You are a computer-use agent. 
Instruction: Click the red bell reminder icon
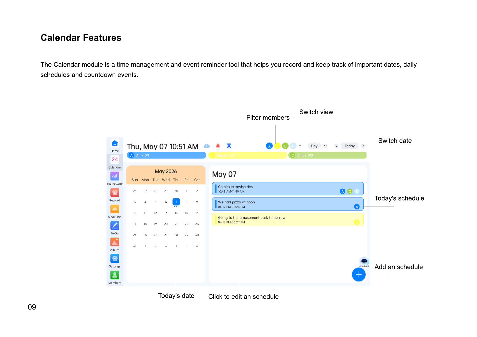click(218, 146)
